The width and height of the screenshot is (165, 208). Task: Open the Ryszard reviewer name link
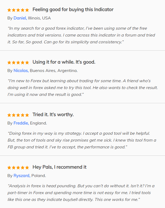[22, 176]
